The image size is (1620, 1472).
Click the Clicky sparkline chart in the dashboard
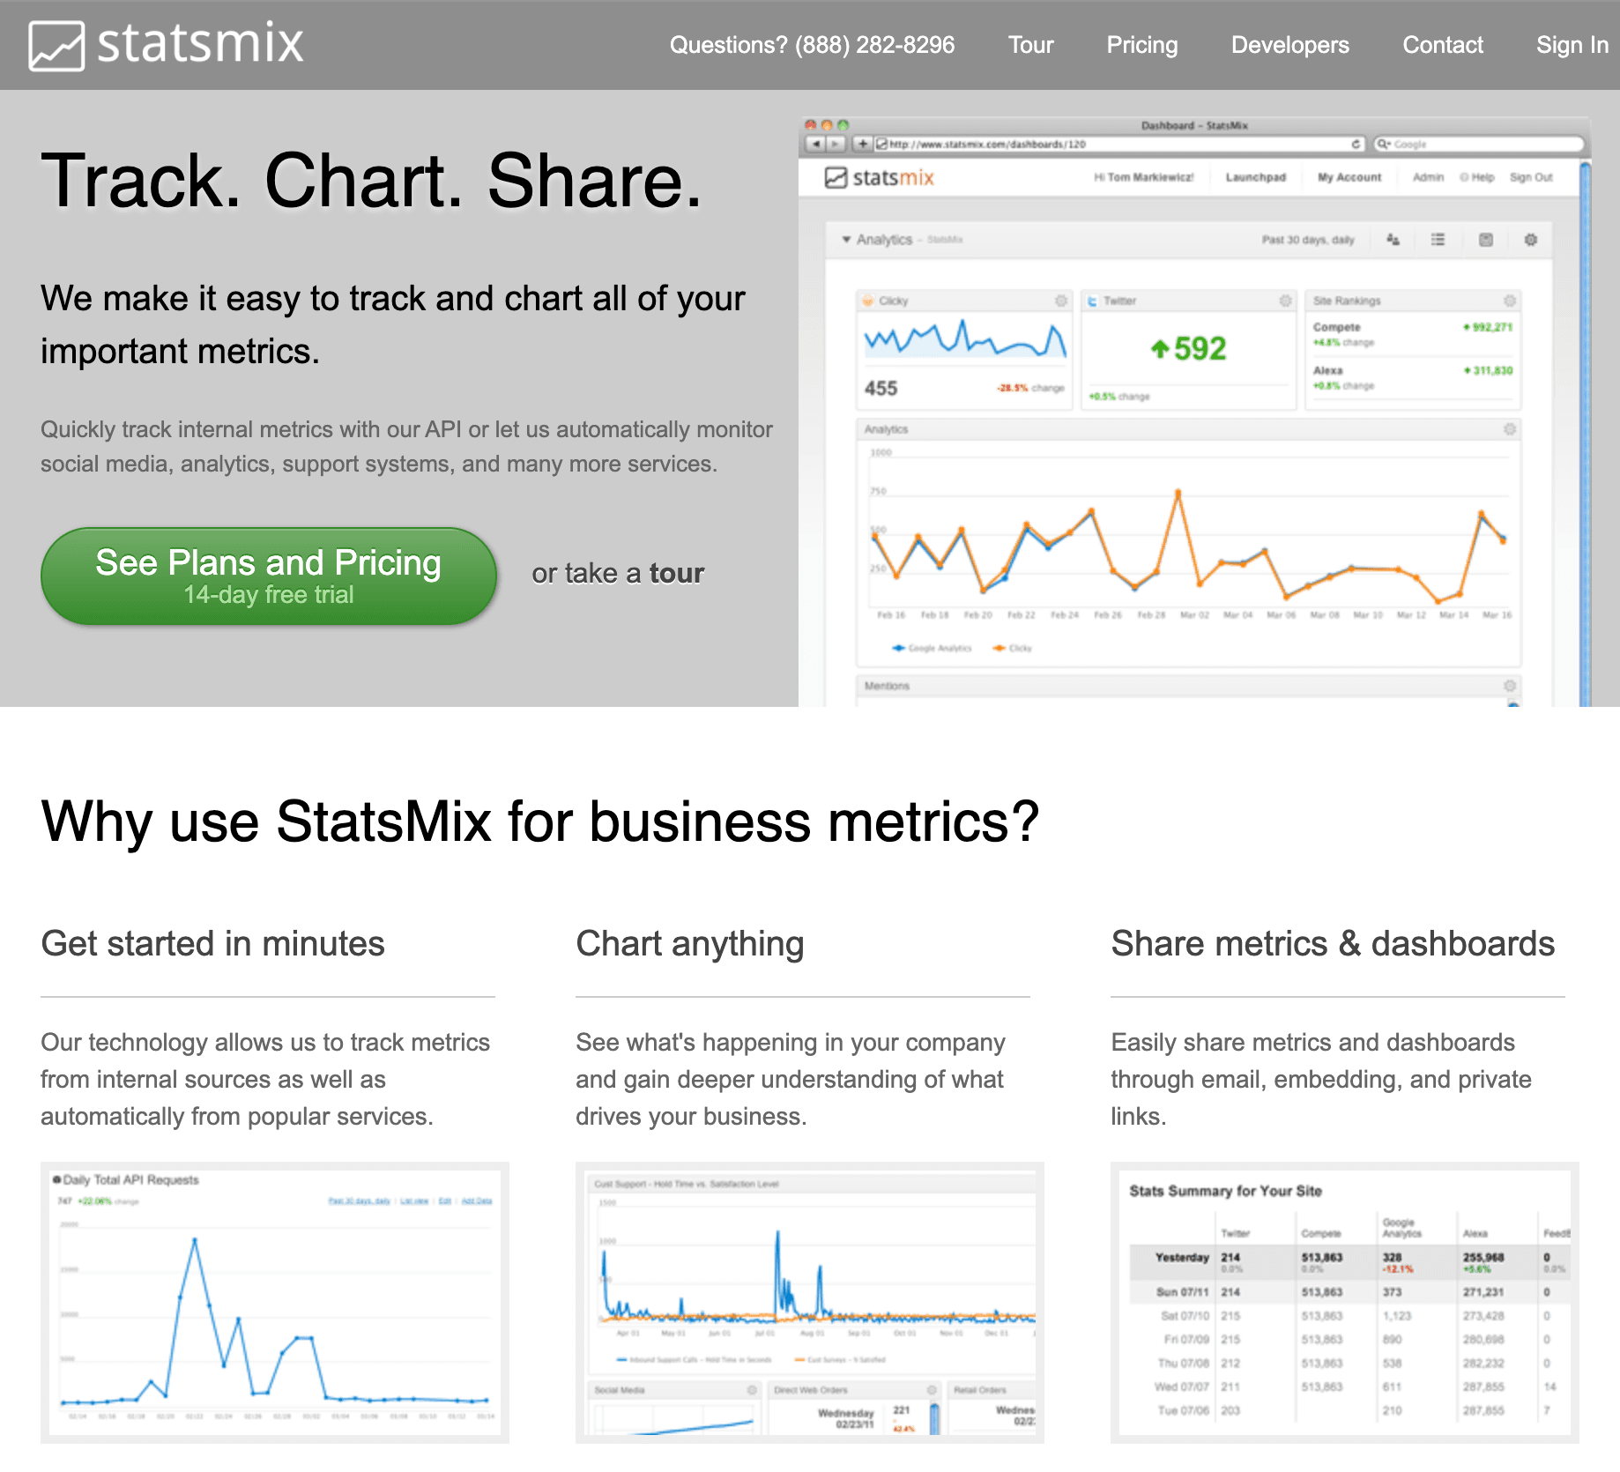click(x=965, y=339)
